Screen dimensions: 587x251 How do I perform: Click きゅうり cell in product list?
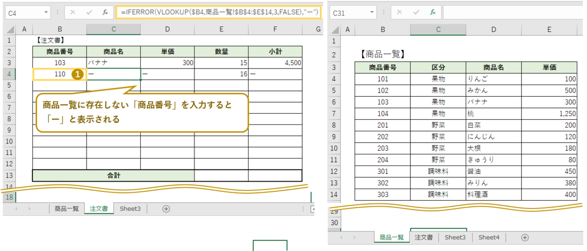494,159
